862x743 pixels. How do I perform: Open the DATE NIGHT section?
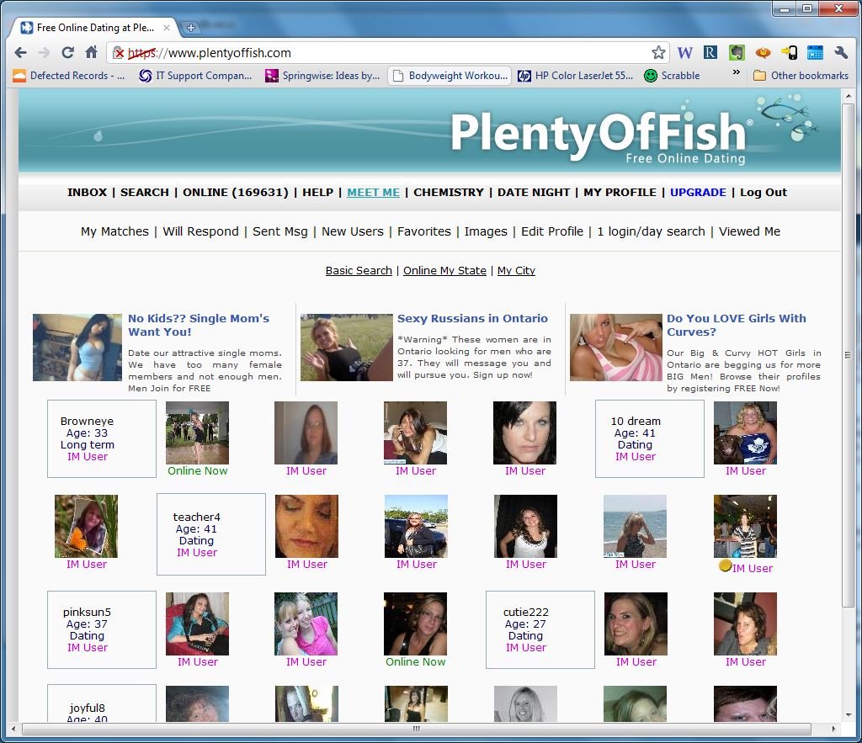click(x=534, y=193)
